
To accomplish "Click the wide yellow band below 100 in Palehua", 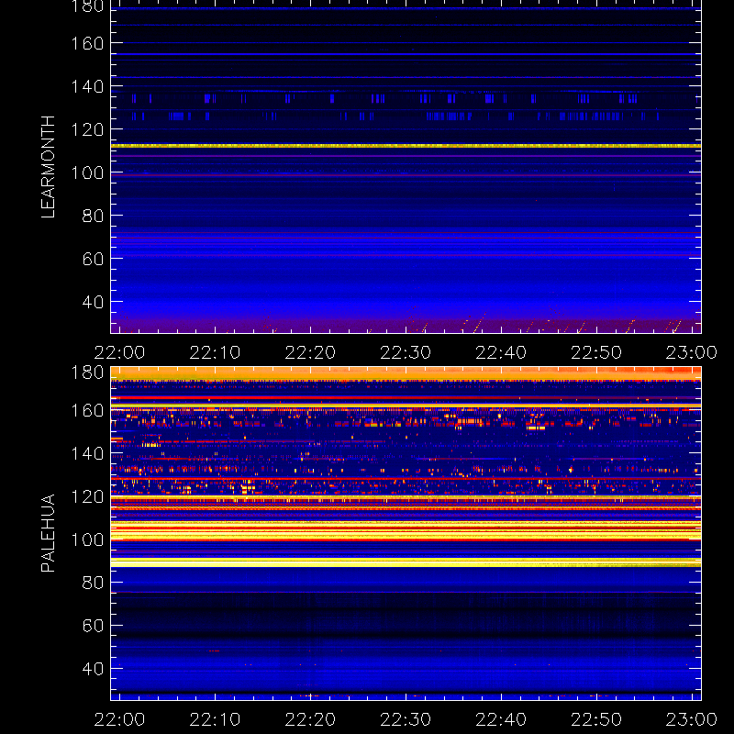I will point(406,562).
